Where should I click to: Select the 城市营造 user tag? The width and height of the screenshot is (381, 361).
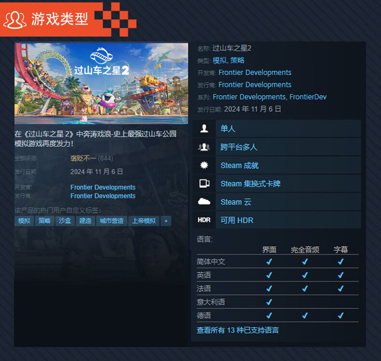tap(111, 221)
